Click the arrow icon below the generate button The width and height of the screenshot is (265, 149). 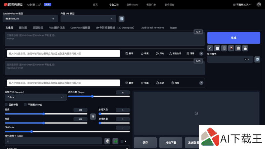click(210, 48)
